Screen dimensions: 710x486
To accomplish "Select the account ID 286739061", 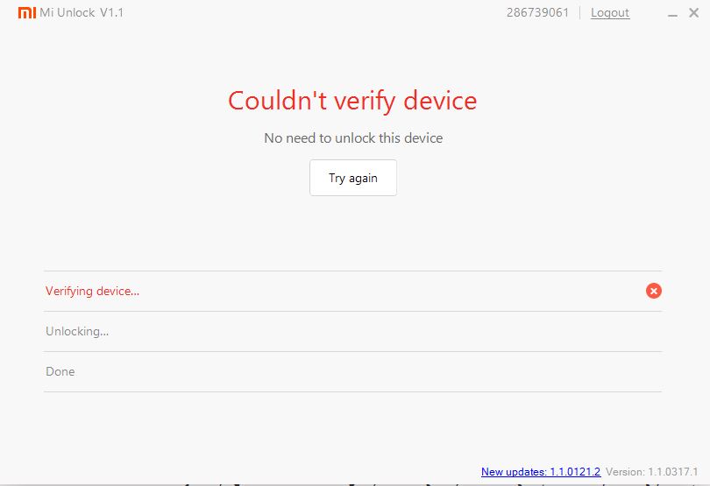I will [537, 13].
